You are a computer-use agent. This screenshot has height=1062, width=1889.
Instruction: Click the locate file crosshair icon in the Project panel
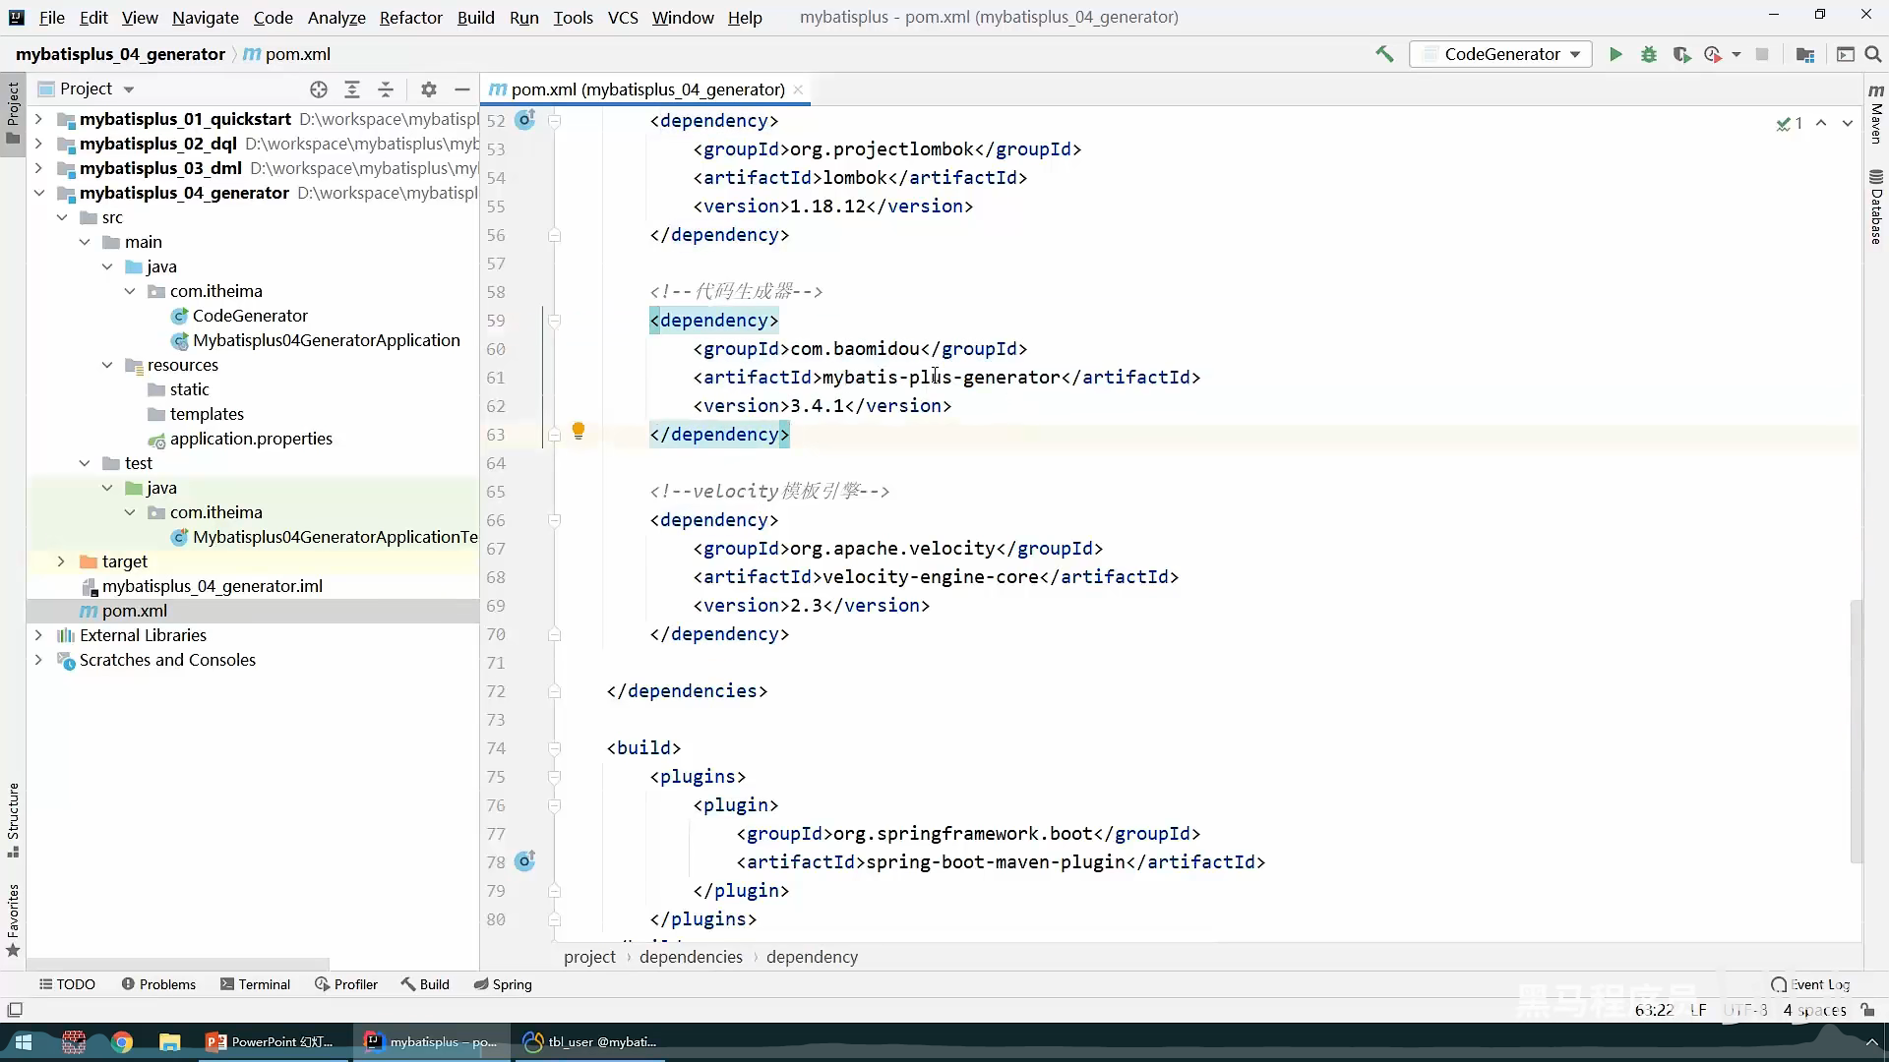pyautogui.click(x=319, y=89)
